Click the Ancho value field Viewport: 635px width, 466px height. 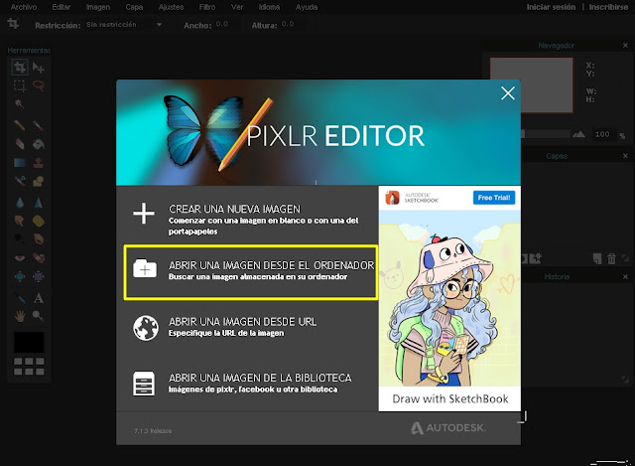[x=226, y=24]
